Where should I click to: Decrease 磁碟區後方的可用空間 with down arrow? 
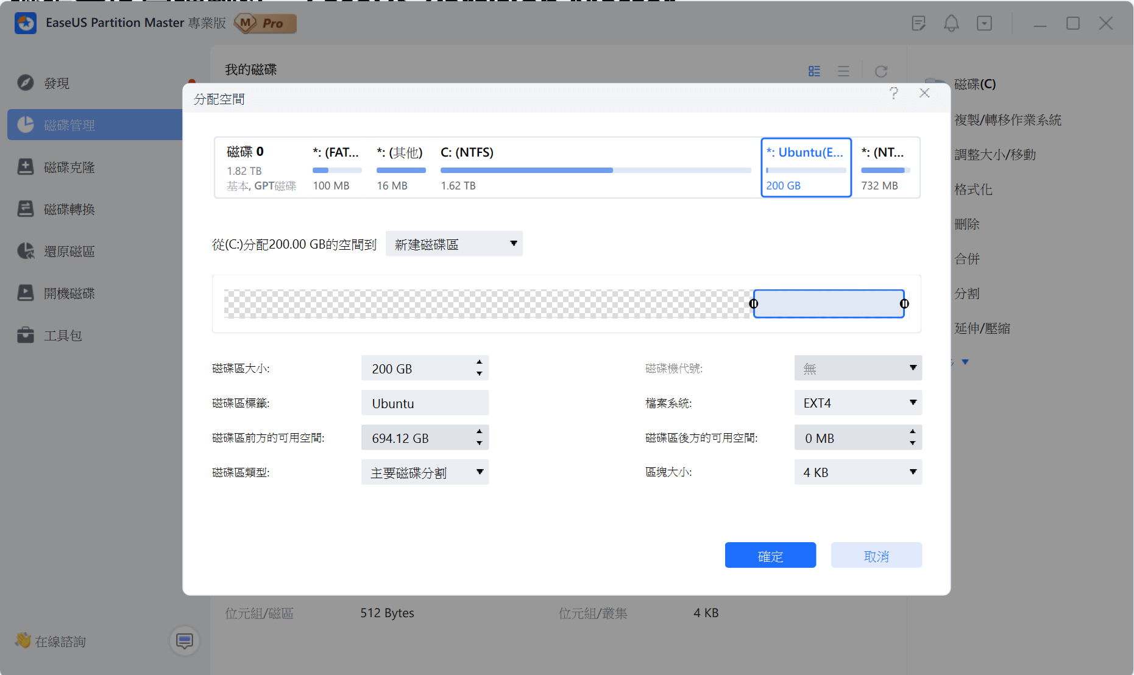[913, 444]
